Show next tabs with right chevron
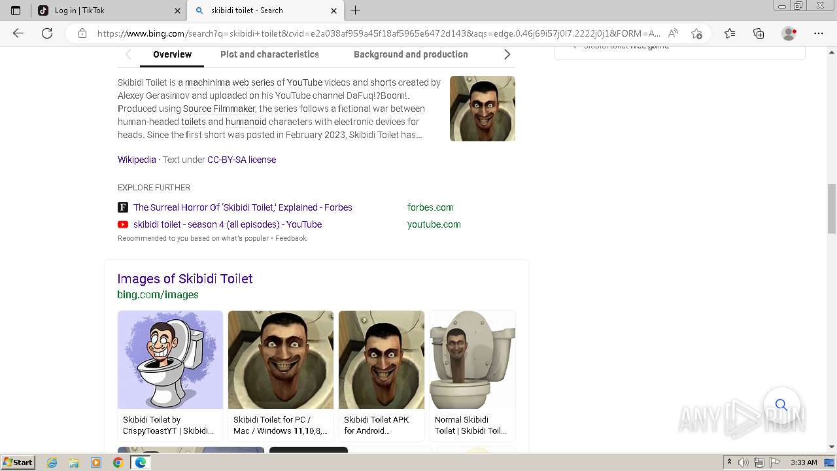Image resolution: width=837 pixels, height=471 pixels. coord(507,54)
